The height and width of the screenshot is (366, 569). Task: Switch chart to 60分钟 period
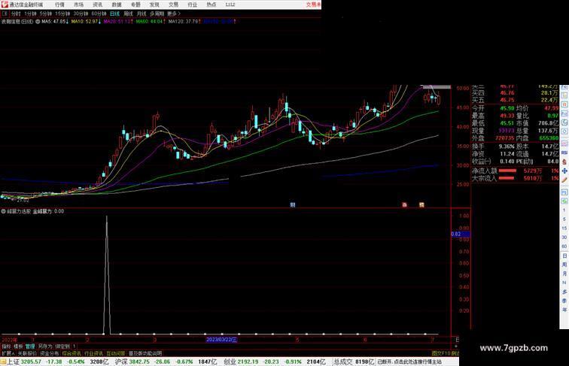click(x=99, y=14)
